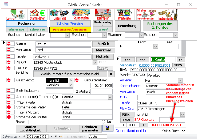Select the Du radio button
This screenshot has width=198, height=140.
click(104, 122)
